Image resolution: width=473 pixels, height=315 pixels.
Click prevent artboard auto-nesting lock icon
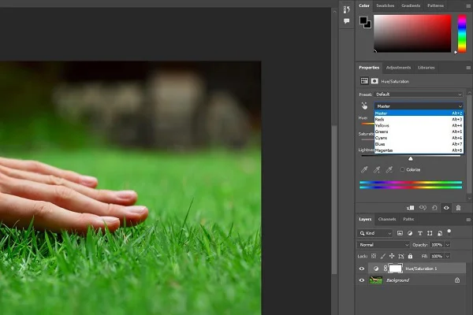point(401,257)
